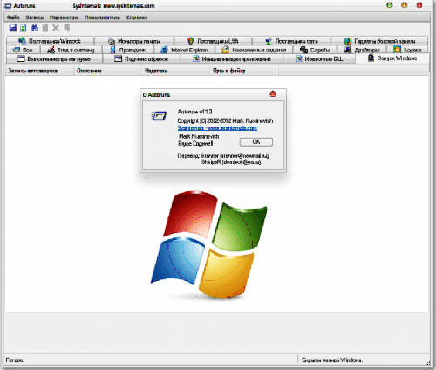Switch to the Драйверы tab

pos(362,50)
